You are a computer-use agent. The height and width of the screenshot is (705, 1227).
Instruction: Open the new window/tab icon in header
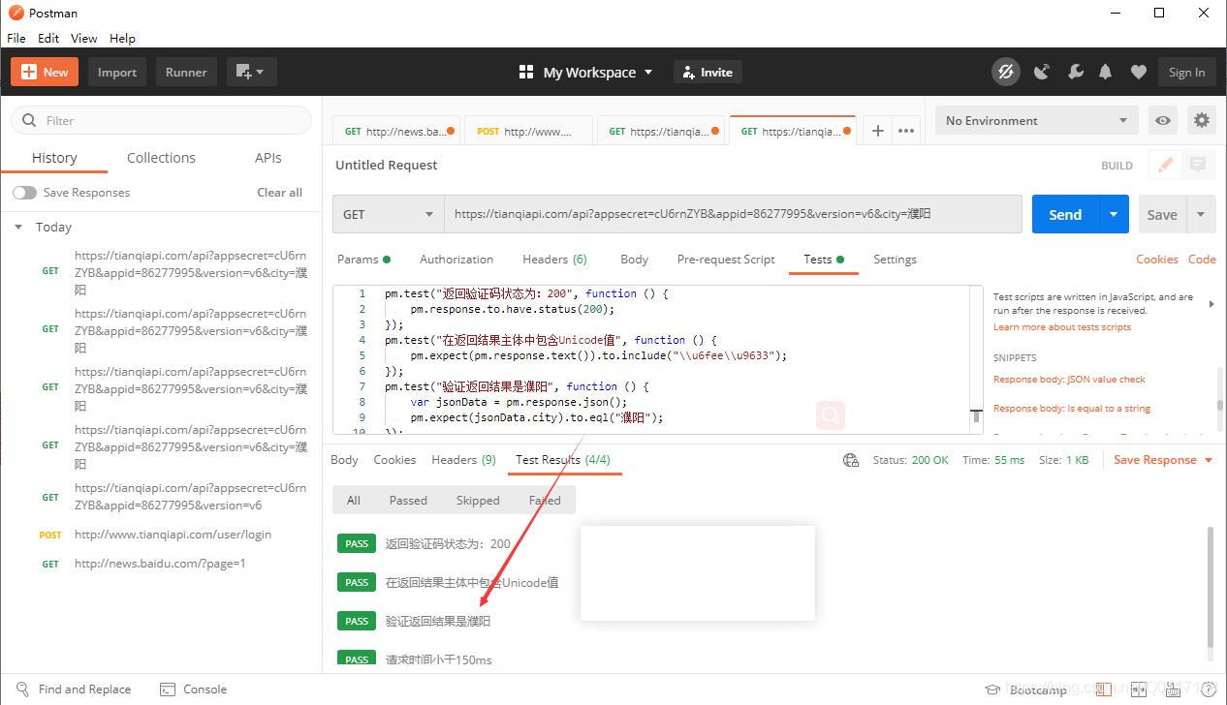251,72
